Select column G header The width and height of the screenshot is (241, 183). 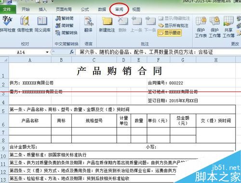tap(183, 60)
